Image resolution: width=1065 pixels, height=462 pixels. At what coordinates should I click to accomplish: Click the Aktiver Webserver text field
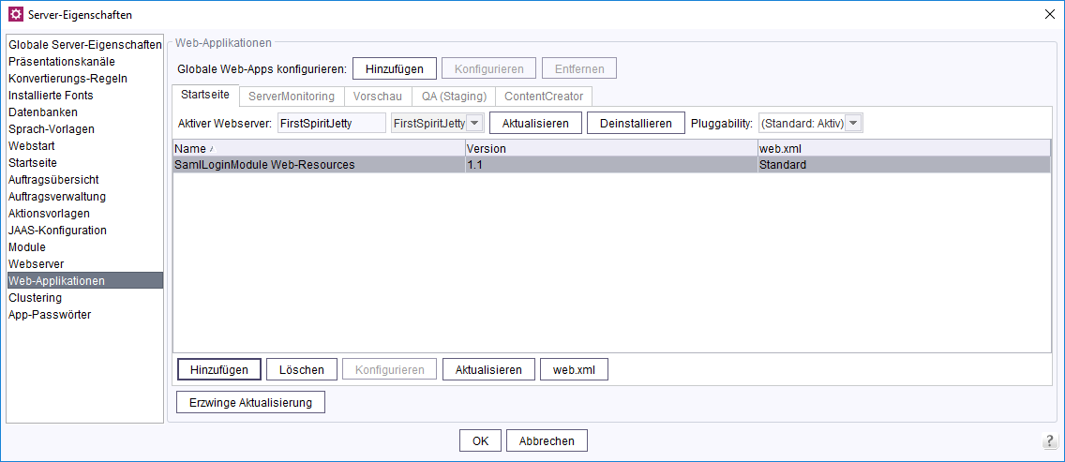tap(331, 124)
